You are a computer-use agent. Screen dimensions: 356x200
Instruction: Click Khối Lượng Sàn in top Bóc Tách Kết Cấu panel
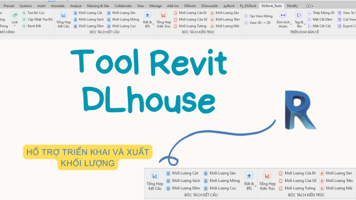121,13
